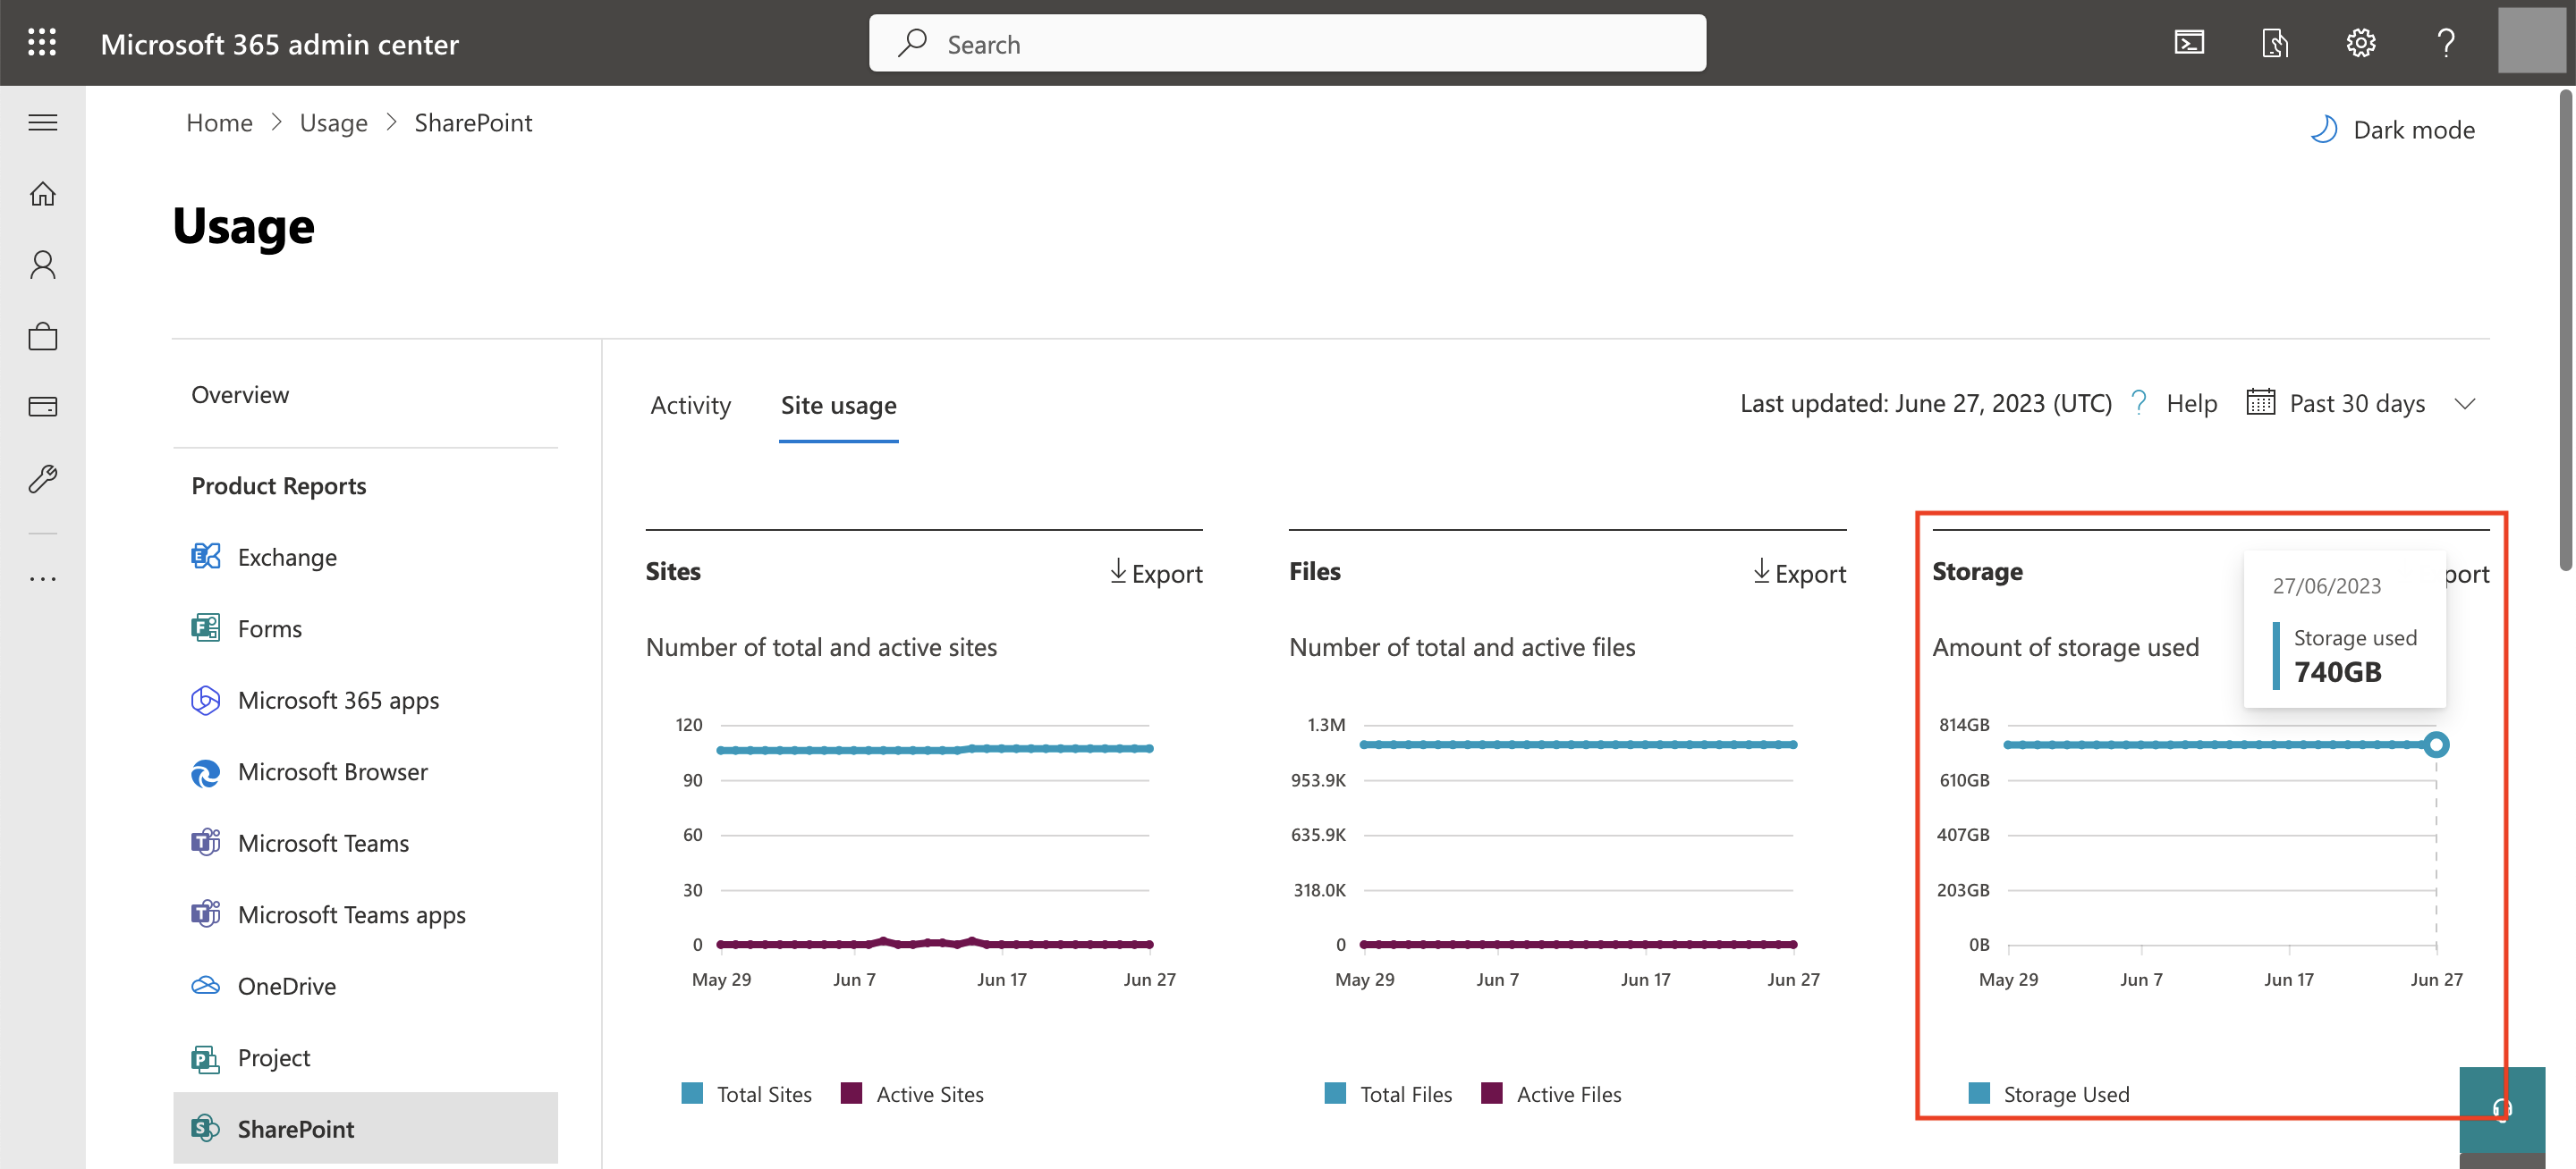2576x1169 pixels.
Task: Select the SharePoint report row
Action: (365, 1128)
